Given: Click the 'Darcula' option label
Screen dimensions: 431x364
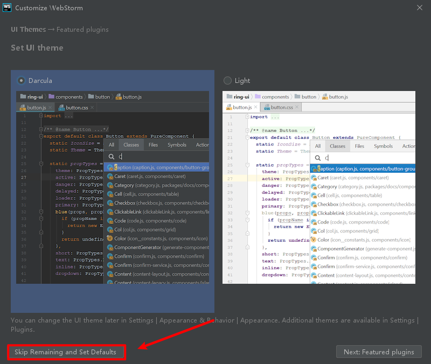Looking at the screenshot, I should 40,80.
